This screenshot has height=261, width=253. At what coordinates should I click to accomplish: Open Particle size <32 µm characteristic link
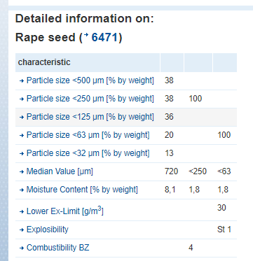pos(88,153)
